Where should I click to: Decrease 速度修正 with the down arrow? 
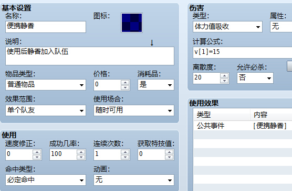click(x=37, y=157)
